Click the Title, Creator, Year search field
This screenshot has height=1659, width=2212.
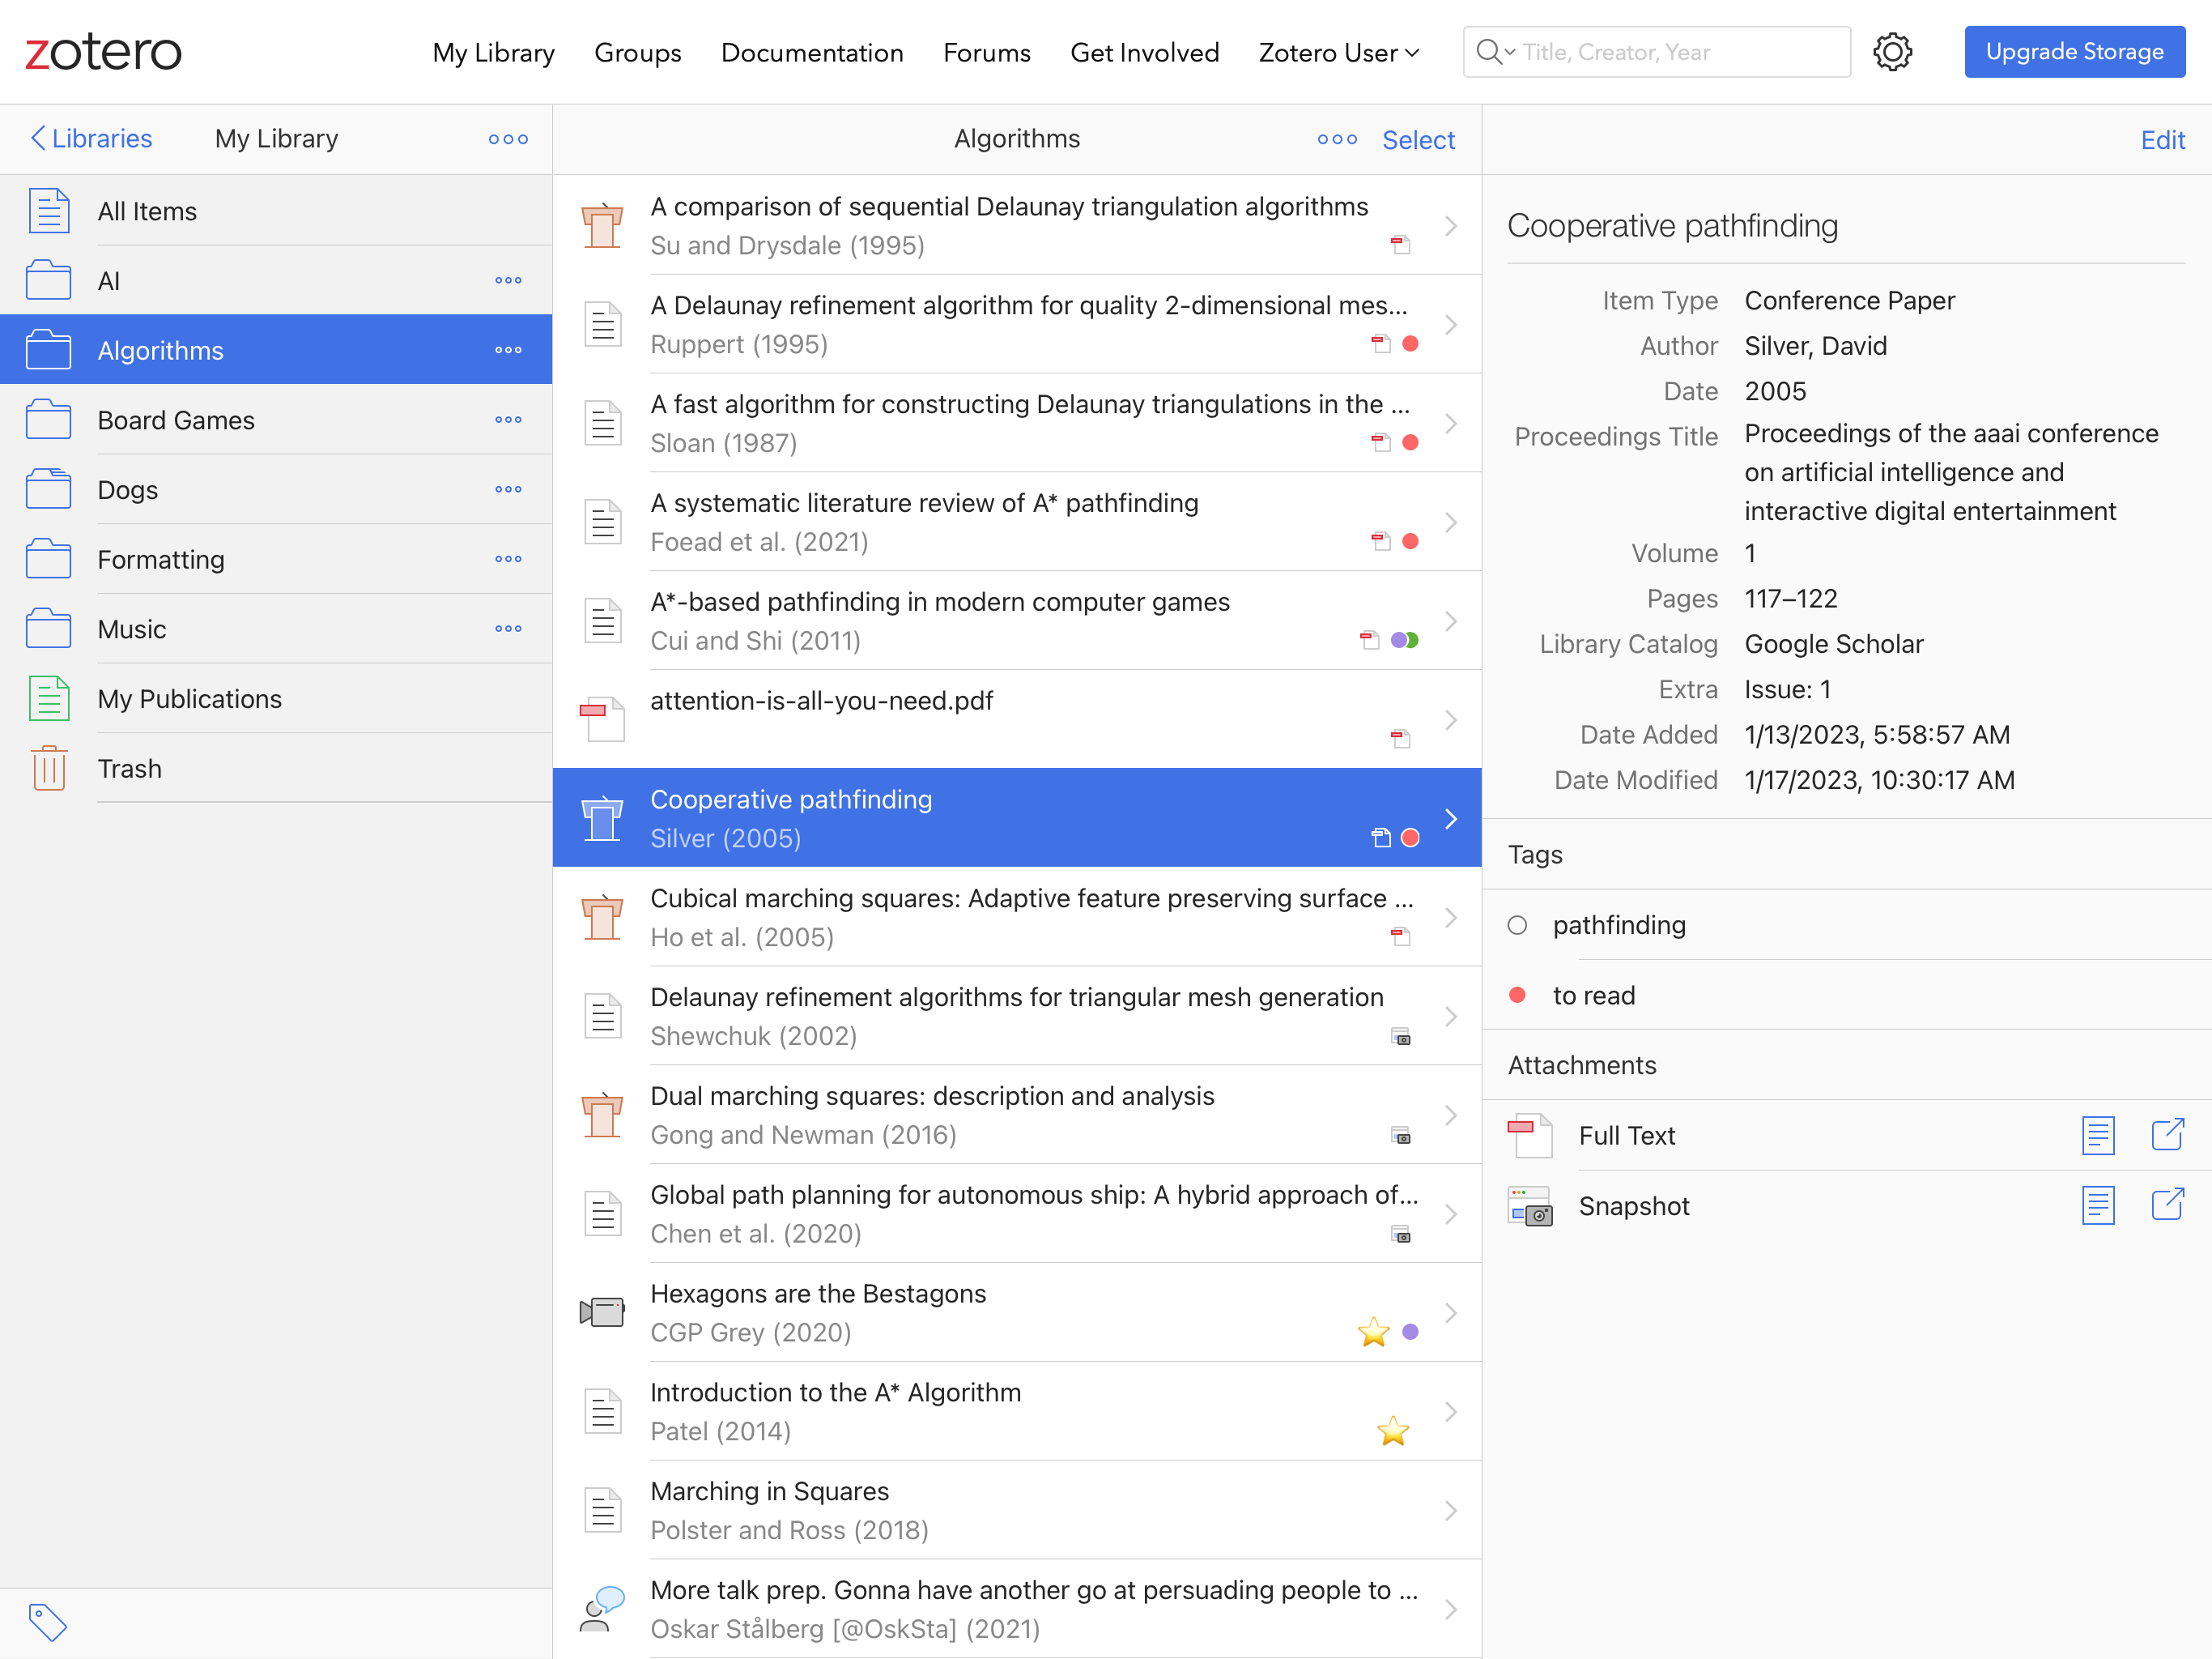pos(1680,52)
